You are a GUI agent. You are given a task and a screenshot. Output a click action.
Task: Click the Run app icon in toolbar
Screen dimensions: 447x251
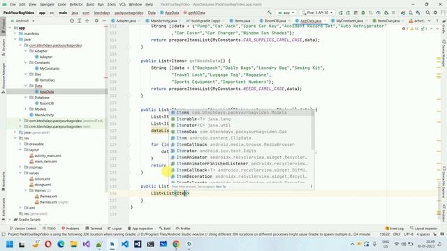click(340, 13)
